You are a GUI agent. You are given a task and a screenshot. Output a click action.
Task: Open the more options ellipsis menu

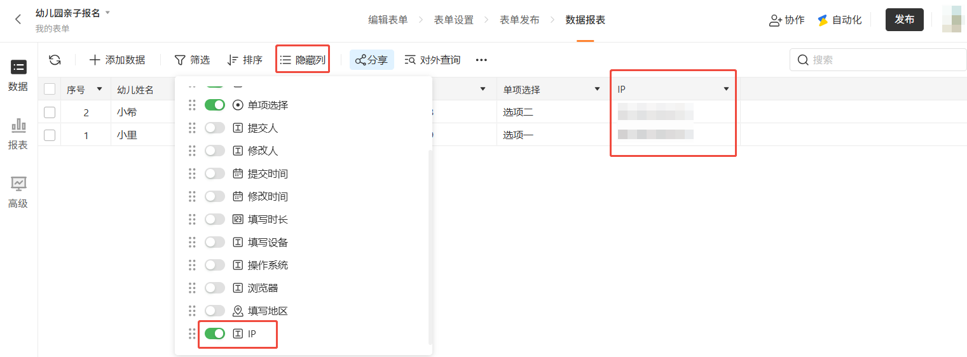click(x=481, y=60)
